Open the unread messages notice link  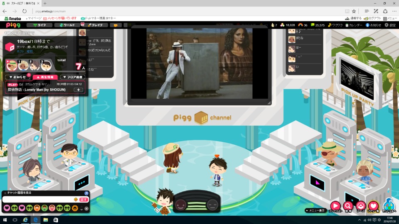(x=60, y=18)
